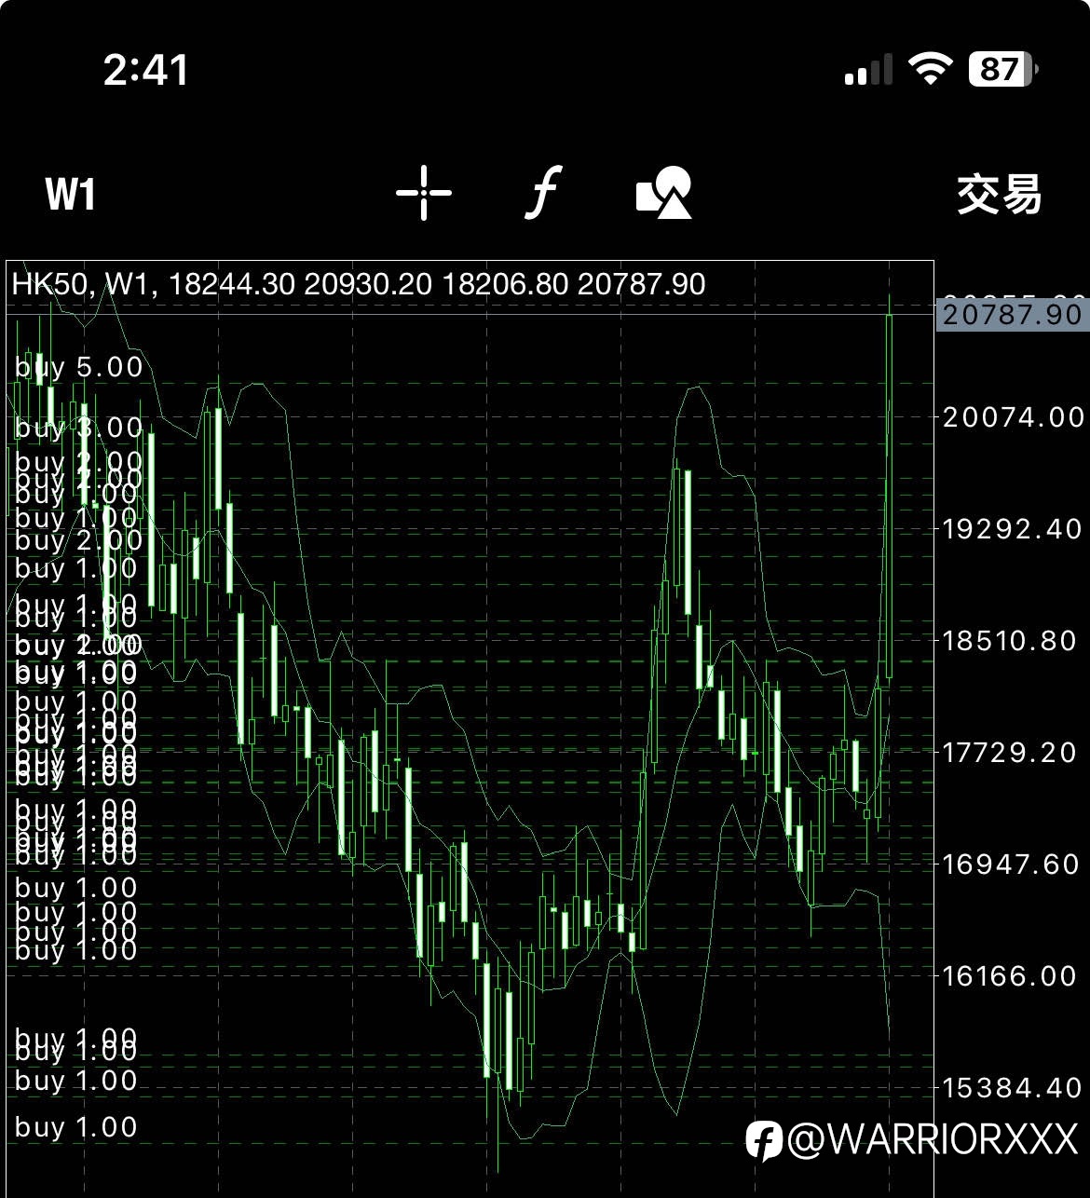Open the drawing objects shapes icon

664,193
